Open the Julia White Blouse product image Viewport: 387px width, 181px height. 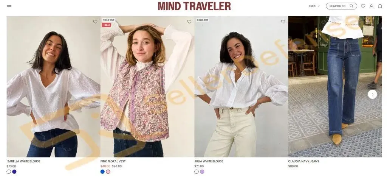tap(241, 87)
